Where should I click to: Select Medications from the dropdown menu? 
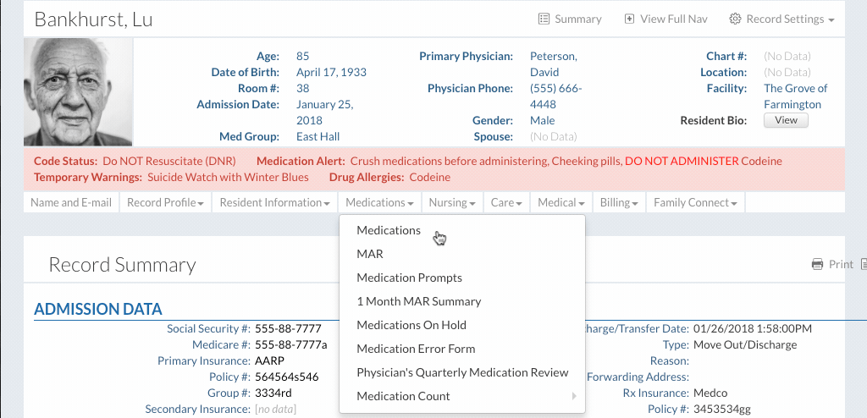pos(389,230)
